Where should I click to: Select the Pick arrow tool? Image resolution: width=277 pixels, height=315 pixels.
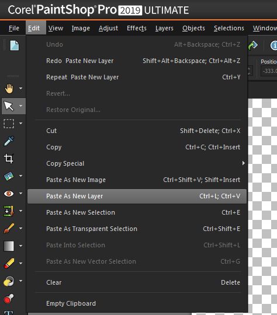9,106
